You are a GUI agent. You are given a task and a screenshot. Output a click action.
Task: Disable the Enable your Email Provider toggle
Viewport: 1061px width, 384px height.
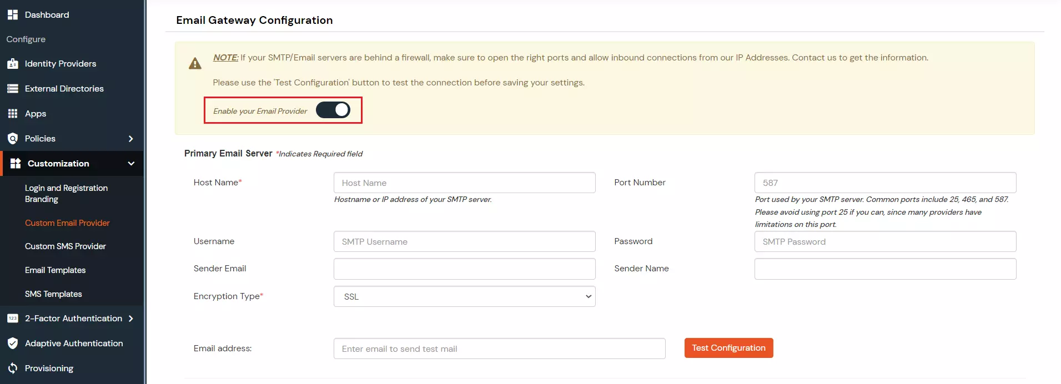click(x=333, y=110)
